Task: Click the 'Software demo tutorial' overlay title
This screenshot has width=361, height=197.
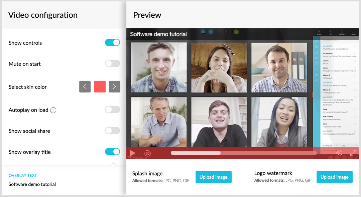Action: point(158,34)
